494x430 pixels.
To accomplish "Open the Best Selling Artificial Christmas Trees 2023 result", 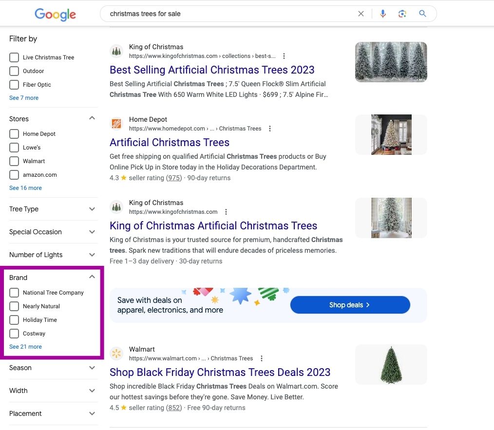I will click(212, 70).
